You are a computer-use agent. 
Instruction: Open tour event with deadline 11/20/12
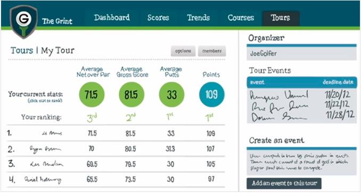[x=302, y=95]
